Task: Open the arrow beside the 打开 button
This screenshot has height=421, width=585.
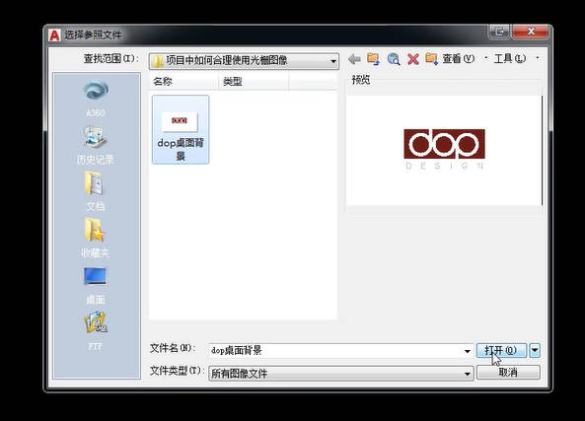Action: (535, 350)
